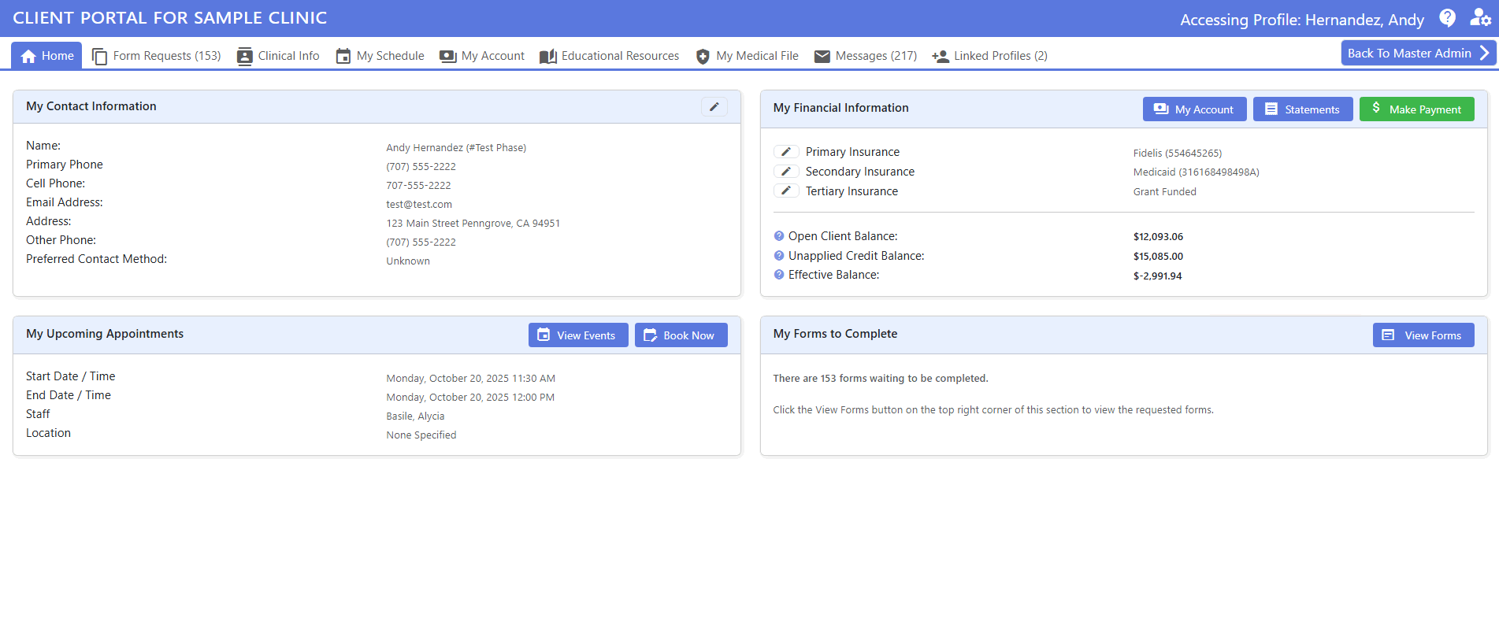Viewport: 1499px width, 644px height.
Task: Click Accessing Profile: Hernandez, Andy text
Action: click(x=1302, y=20)
